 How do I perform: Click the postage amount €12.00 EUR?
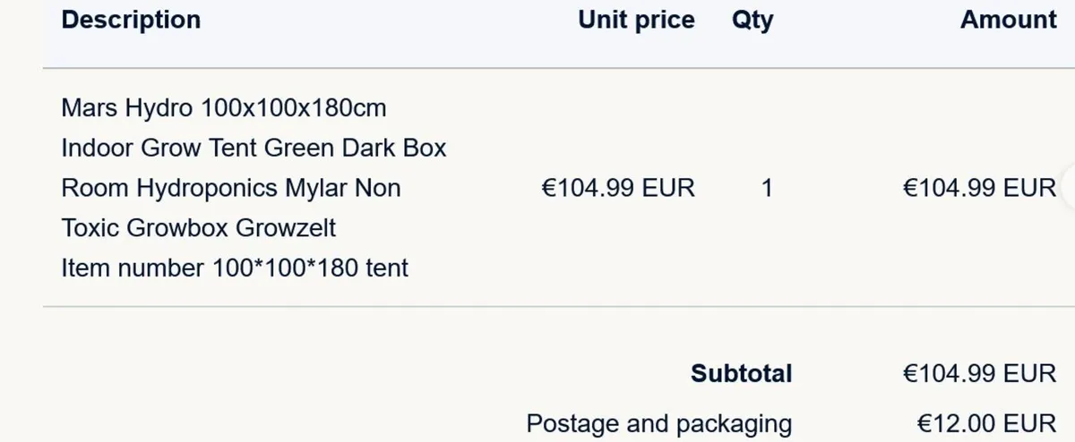[x=986, y=422]
